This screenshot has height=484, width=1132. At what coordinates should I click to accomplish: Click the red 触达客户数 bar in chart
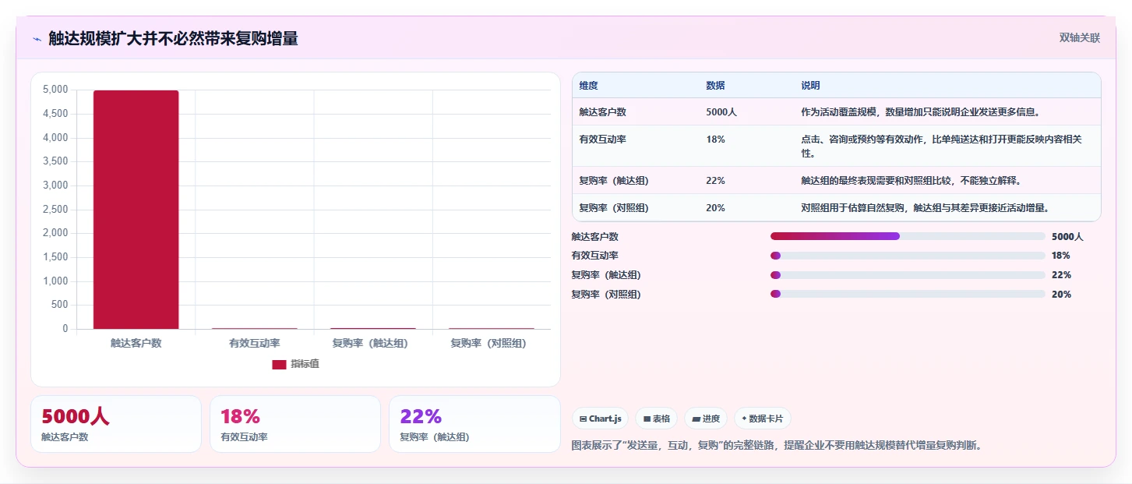(x=136, y=210)
